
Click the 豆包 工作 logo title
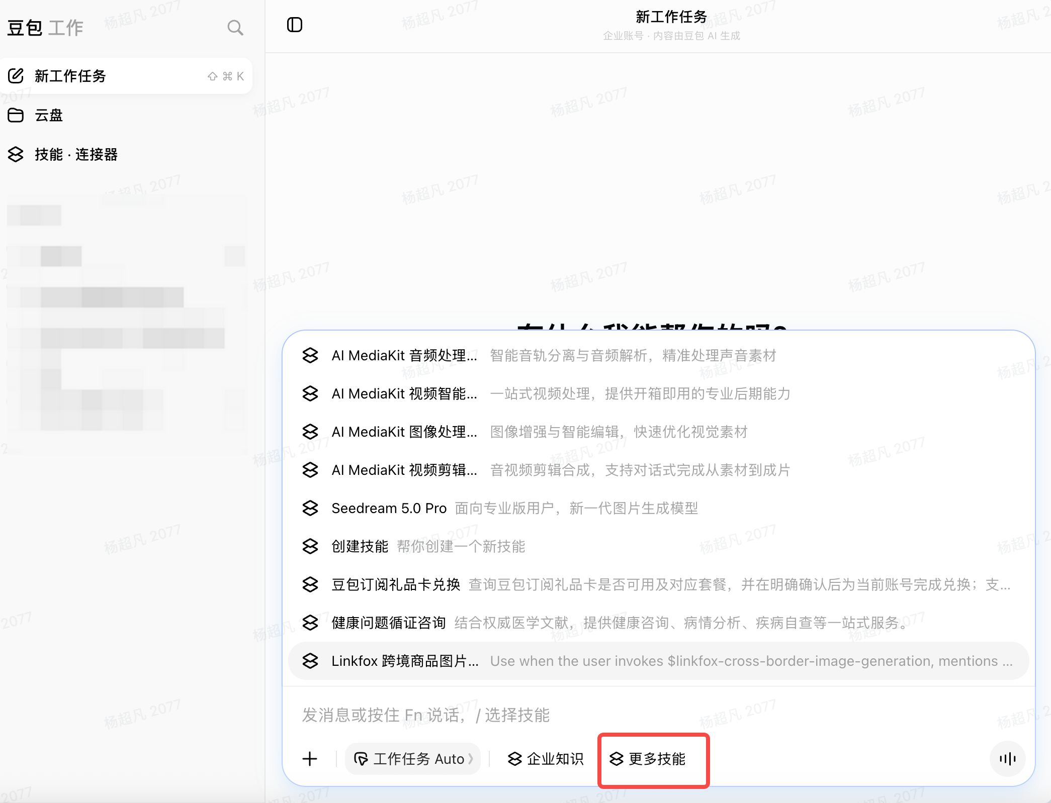click(45, 28)
